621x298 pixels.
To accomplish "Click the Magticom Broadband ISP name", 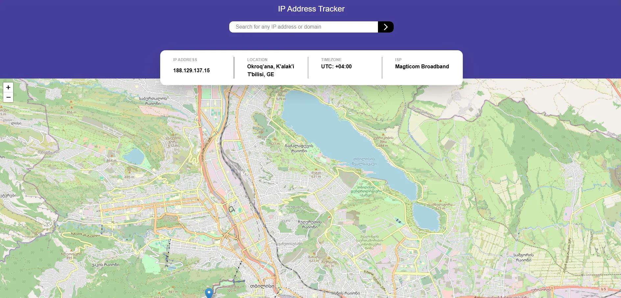I will click(422, 66).
